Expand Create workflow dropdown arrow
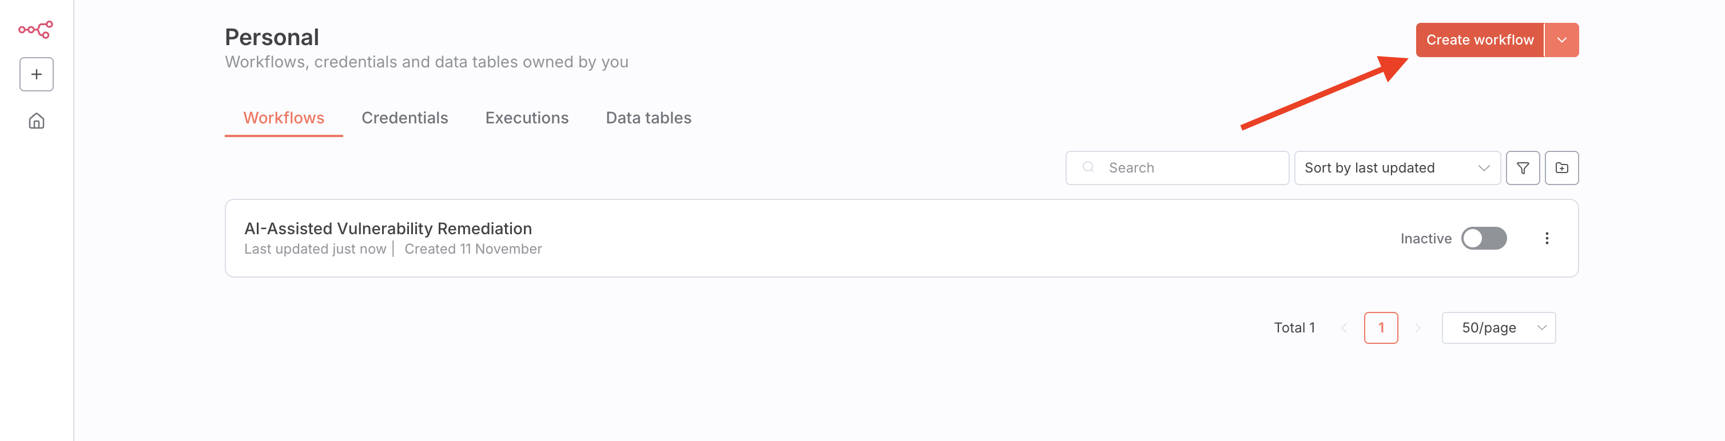The width and height of the screenshot is (1725, 441). pos(1561,40)
